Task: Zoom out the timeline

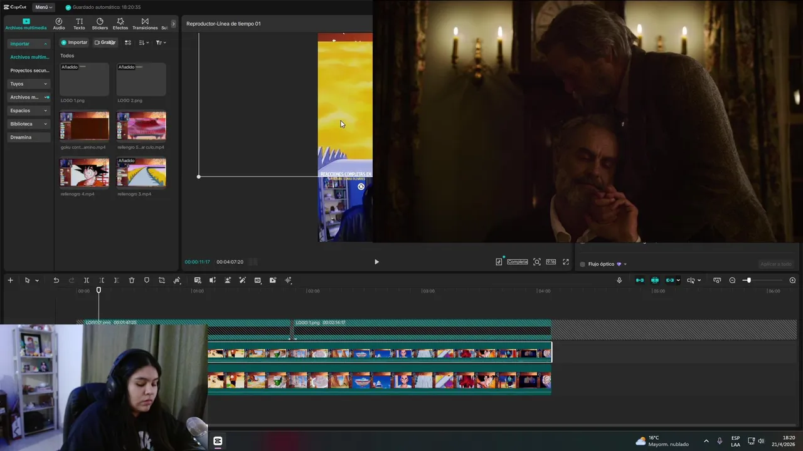Action: [x=732, y=280]
